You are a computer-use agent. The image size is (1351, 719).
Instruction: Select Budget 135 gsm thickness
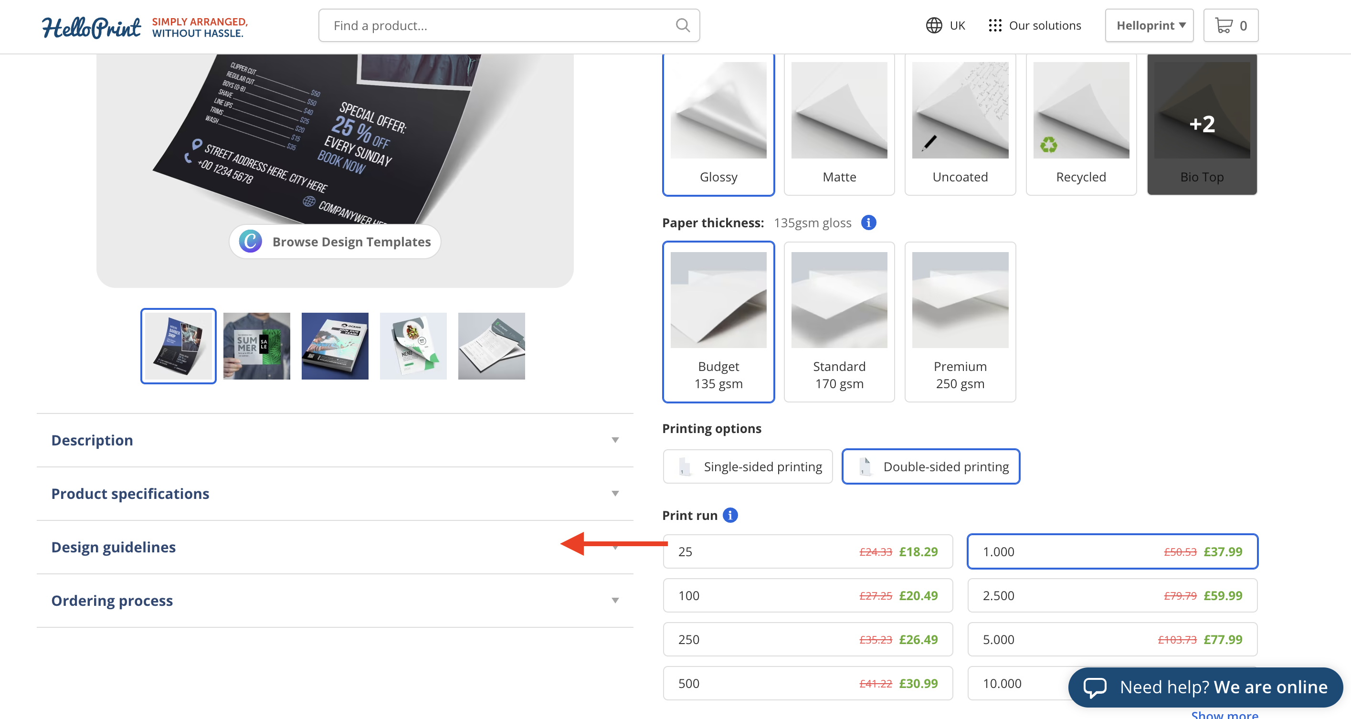tap(718, 321)
